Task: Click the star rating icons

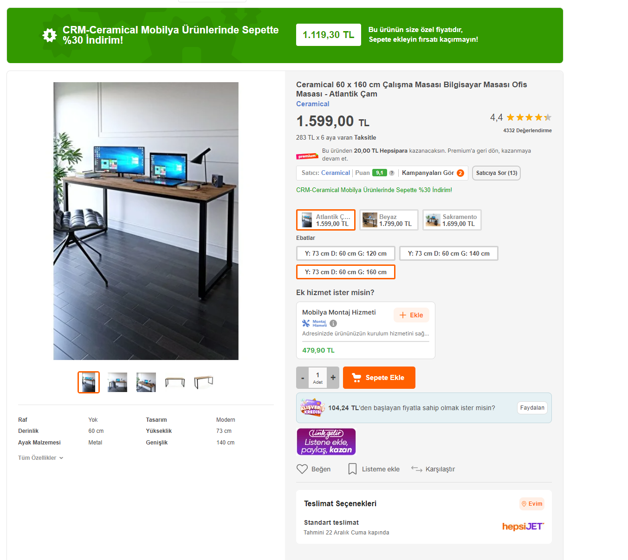Action: coord(529,117)
